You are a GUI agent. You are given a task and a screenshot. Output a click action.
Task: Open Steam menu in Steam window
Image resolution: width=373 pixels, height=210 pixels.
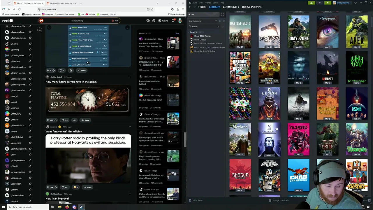[193, 3]
